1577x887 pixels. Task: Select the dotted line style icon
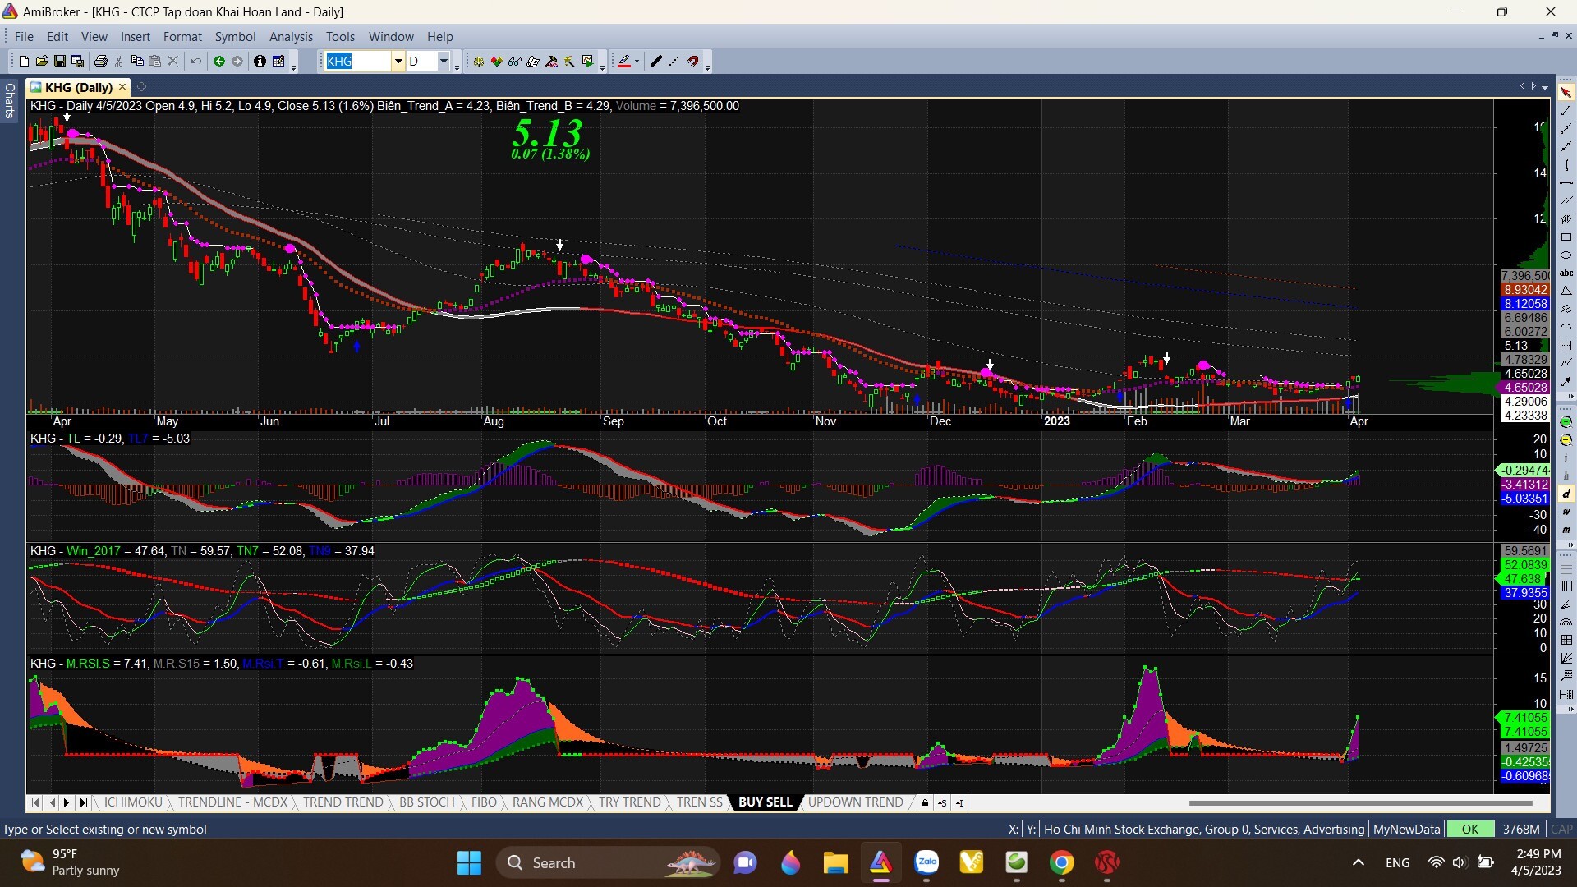[674, 62]
